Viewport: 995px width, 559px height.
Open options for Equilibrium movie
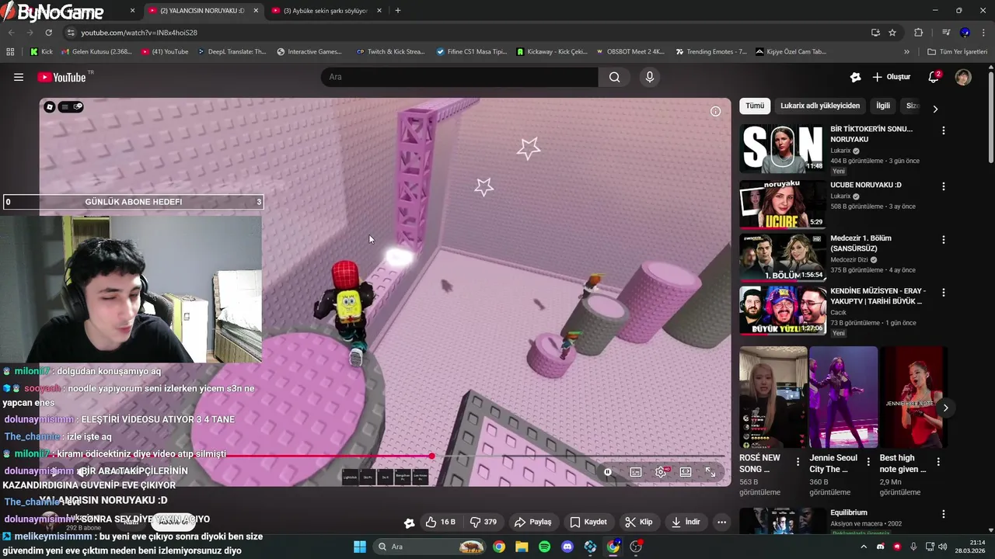pos(944,514)
